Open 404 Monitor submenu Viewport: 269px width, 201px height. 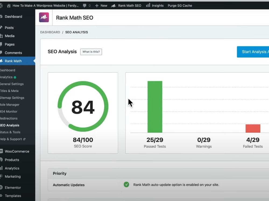tap(9, 111)
